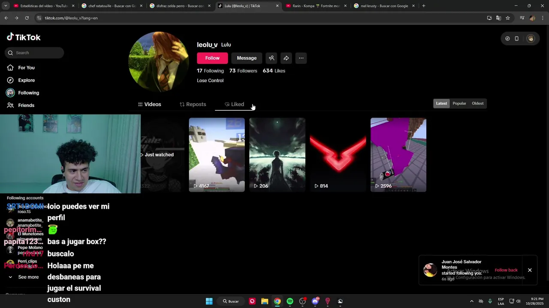Screen dimensions: 549x308
Task: Reload the TikTok page
Action: click(27, 18)
